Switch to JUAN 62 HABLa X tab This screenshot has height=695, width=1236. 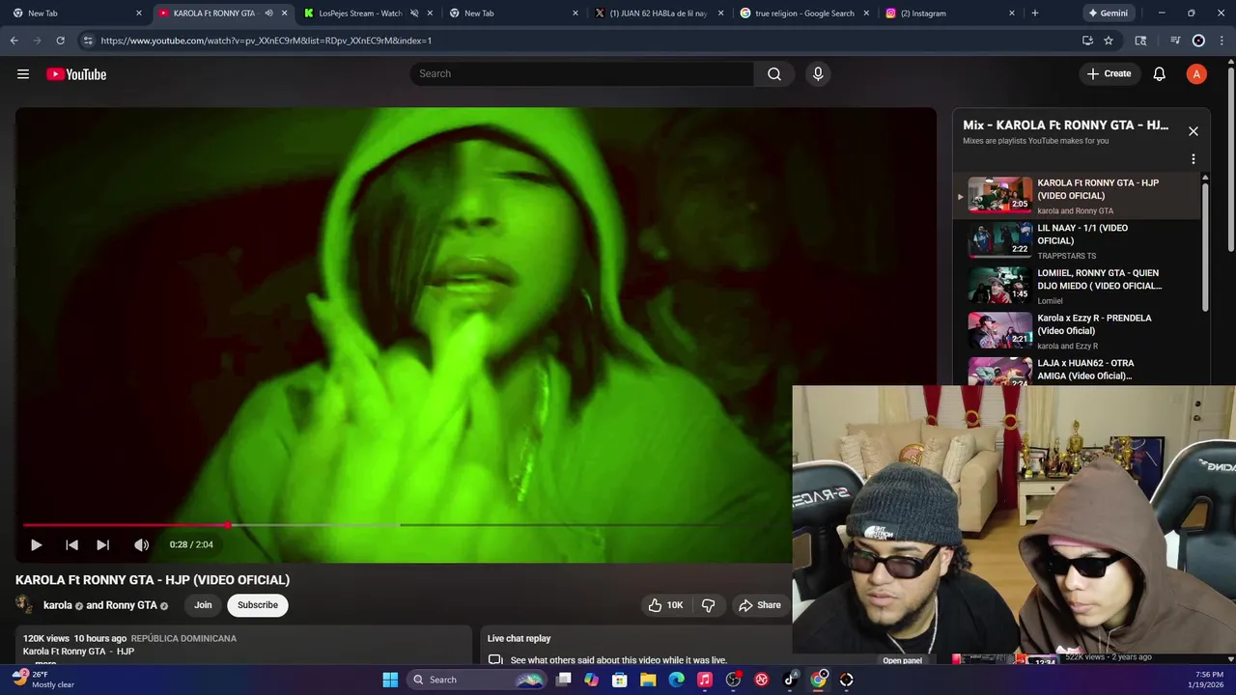coord(658,14)
